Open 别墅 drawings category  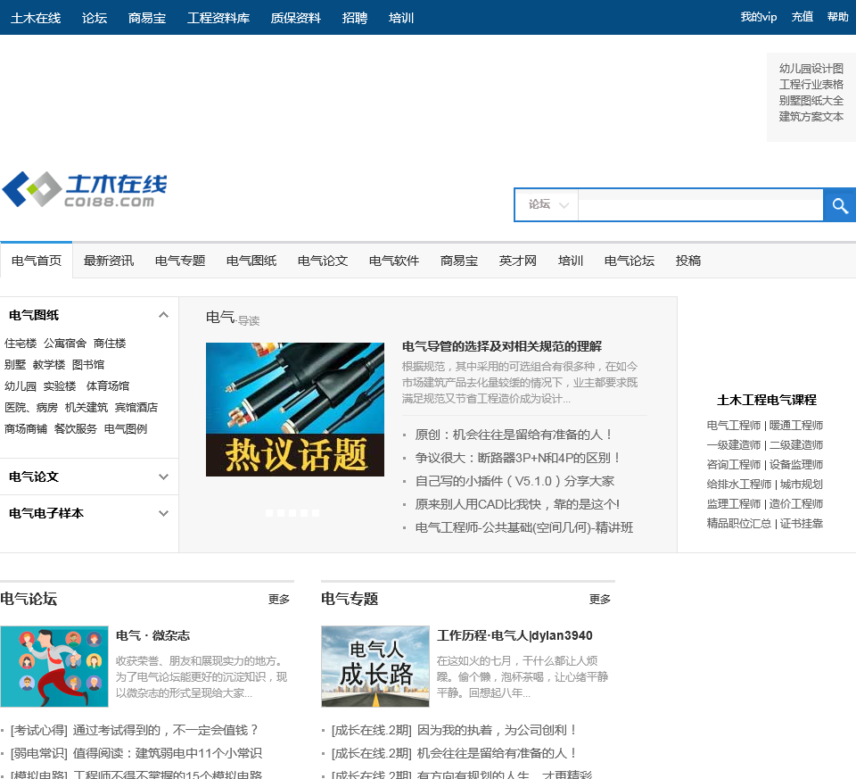[x=15, y=364]
